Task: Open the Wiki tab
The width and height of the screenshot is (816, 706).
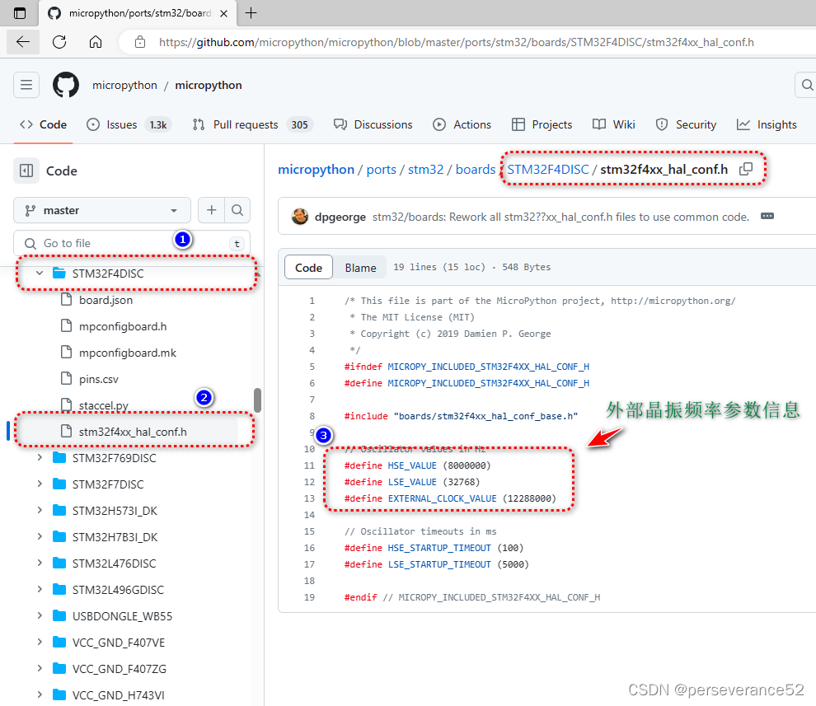Action: 613,125
